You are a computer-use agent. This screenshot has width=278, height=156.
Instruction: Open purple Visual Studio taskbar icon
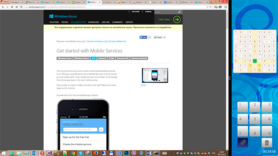[x=50, y=153]
